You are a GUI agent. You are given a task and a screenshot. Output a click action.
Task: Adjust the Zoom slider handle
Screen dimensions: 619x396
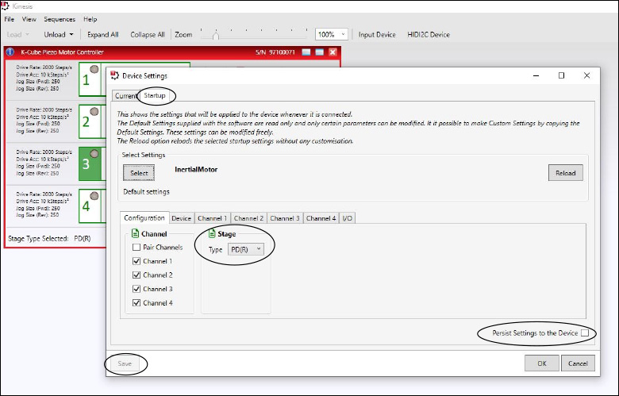pos(215,35)
